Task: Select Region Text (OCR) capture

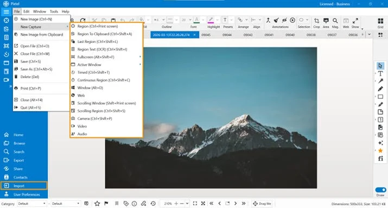Action: (106, 49)
